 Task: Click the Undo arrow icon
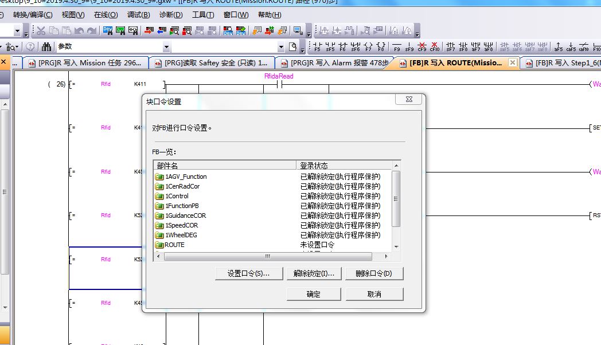tap(79, 30)
